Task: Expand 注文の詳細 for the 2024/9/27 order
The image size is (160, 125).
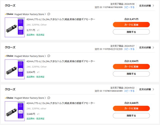Action: (146, 48)
